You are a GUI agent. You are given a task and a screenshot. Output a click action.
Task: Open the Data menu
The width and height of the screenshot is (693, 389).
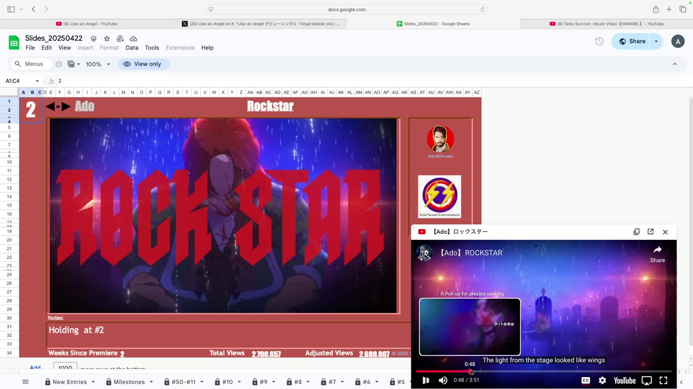tap(132, 48)
